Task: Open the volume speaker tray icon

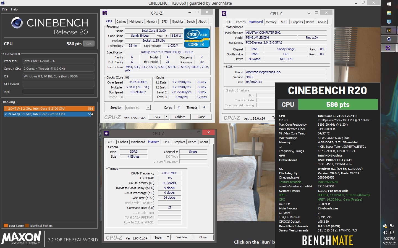Action: (385, 233)
